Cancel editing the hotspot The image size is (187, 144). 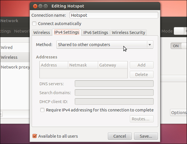pyautogui.click(x=120, y=136)
